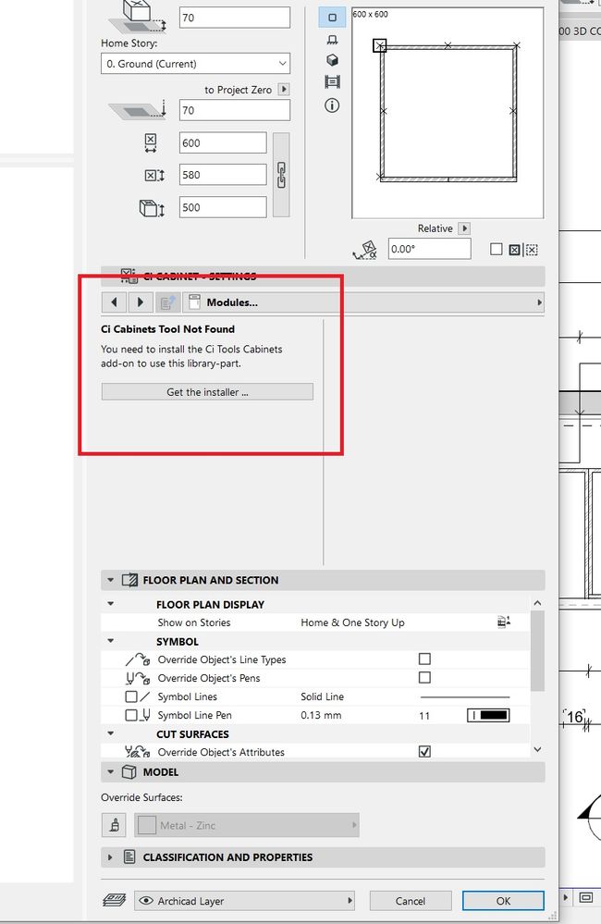Click the Floor Plan and Section panel icon
The height and width of the screenshot is (924, 601).
pos(129,580)
